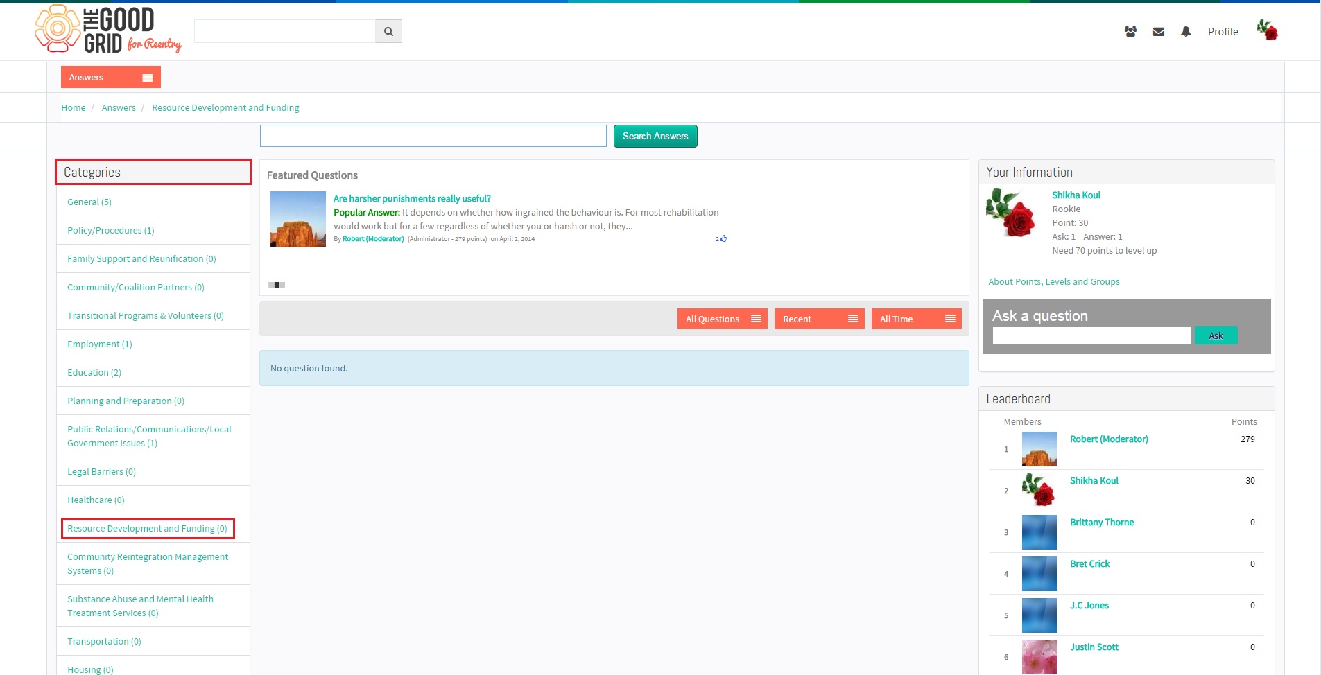Open Robert (Moderator) leaderboard profile
Image resolution: width=1321 pixels, height=675 pixels.
(1109, 439)
